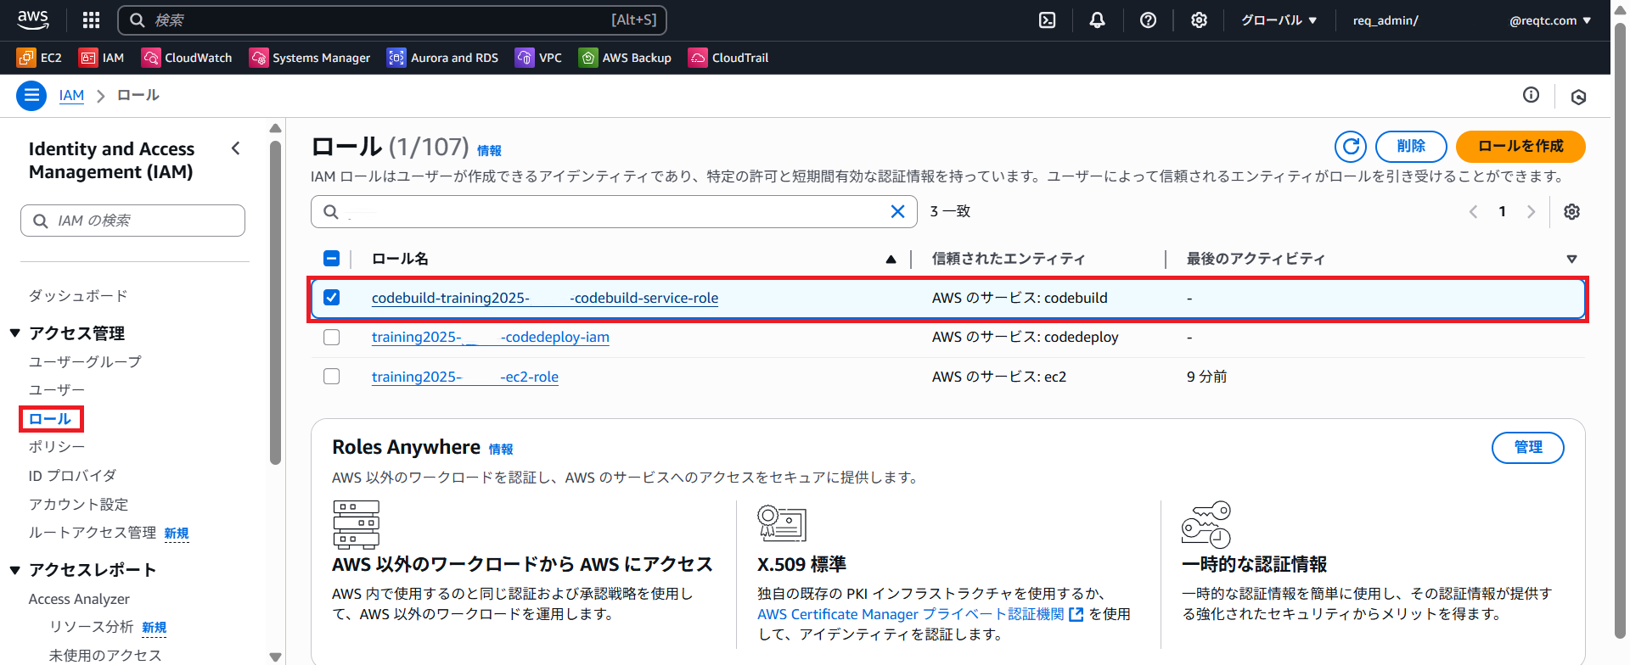Sort ascending by role name arrow

[891, 259]
